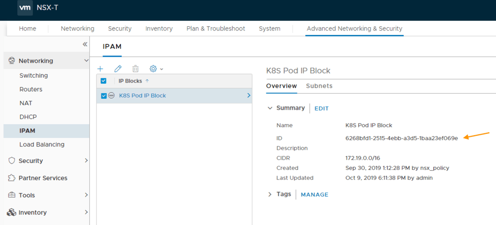Click the Partner Services puzzle icon

click(12, 178)
